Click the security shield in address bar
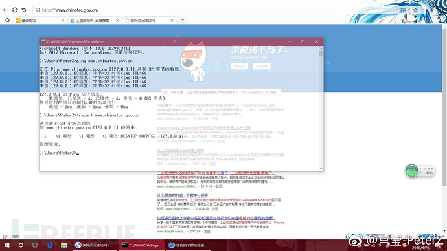This screenshot has height=251, width=447. click(x=38, y=10)
